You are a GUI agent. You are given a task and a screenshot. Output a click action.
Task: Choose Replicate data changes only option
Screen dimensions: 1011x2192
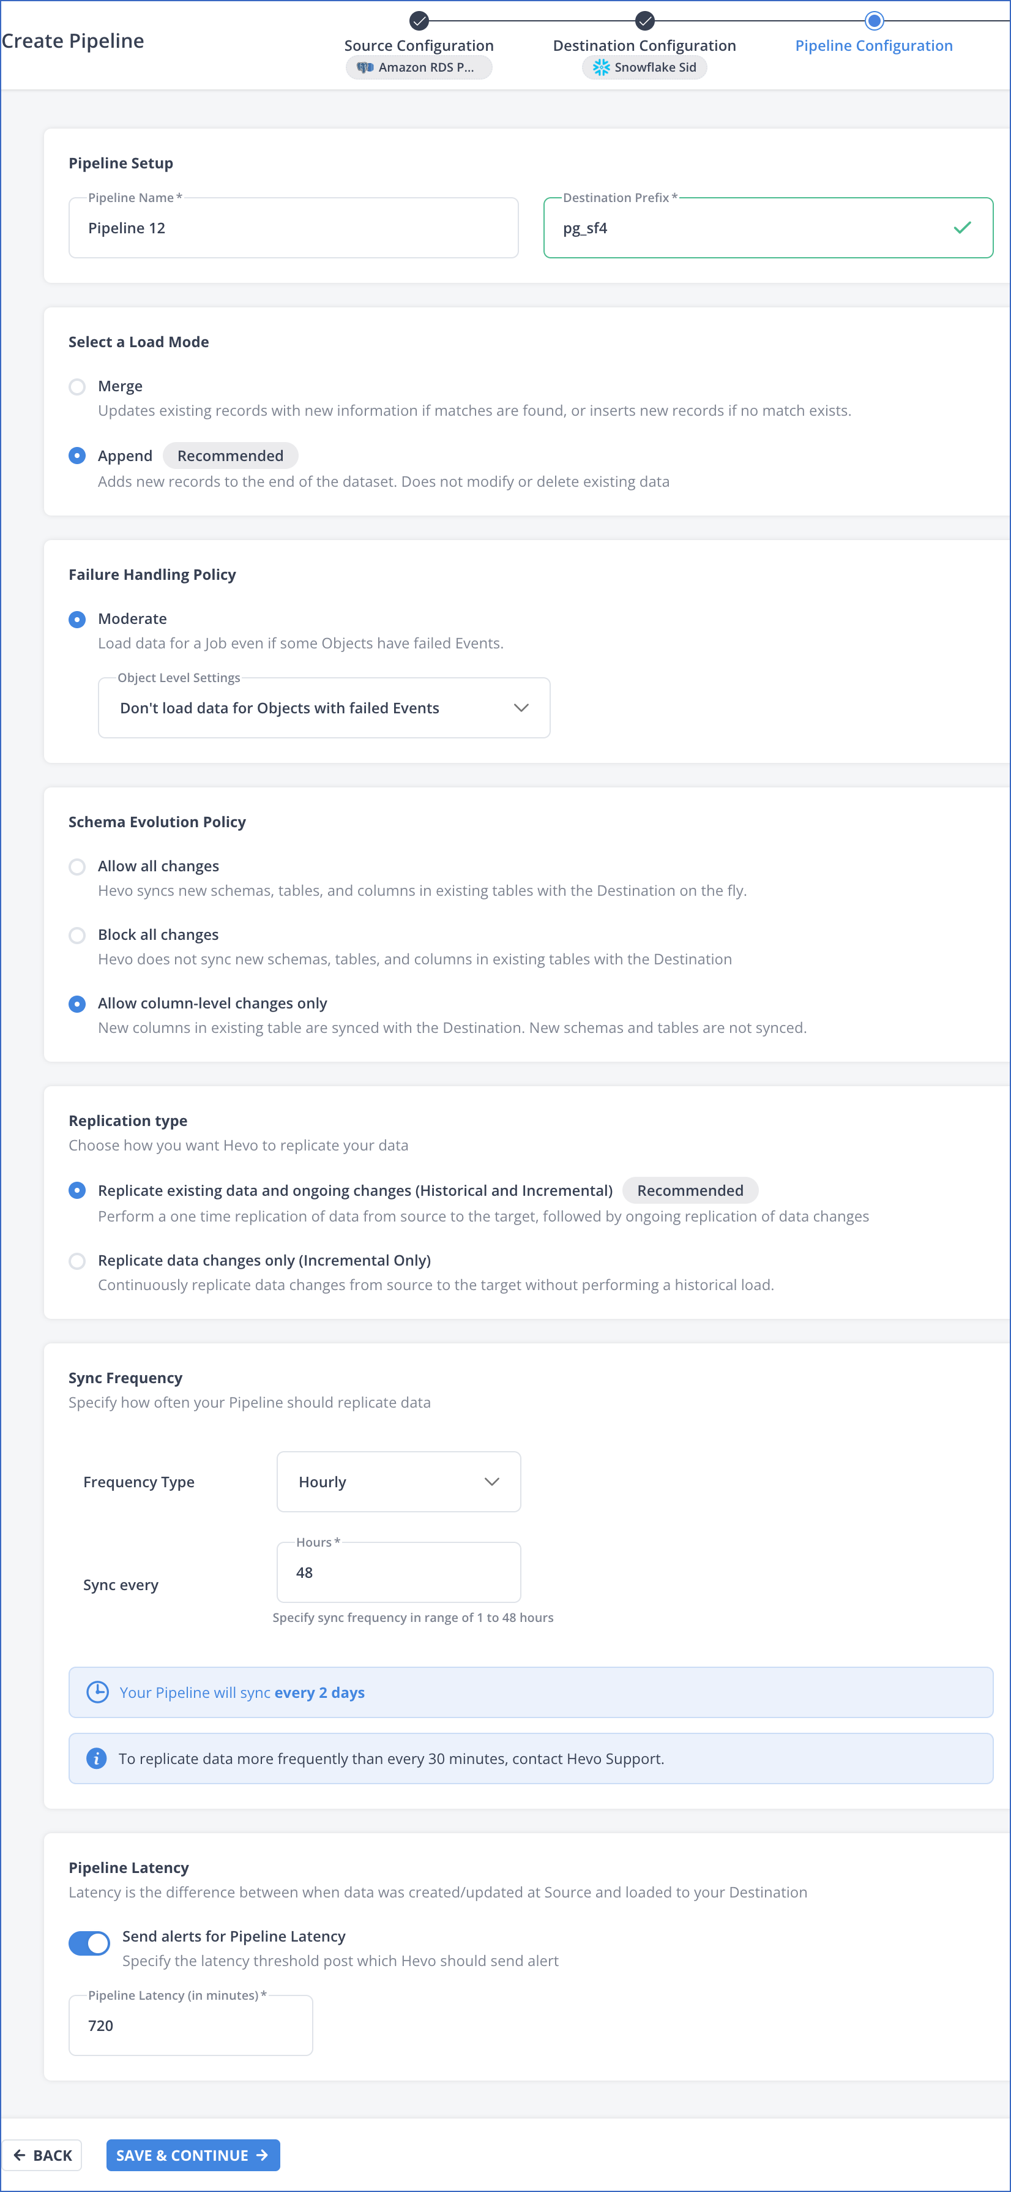[77, 1261]
